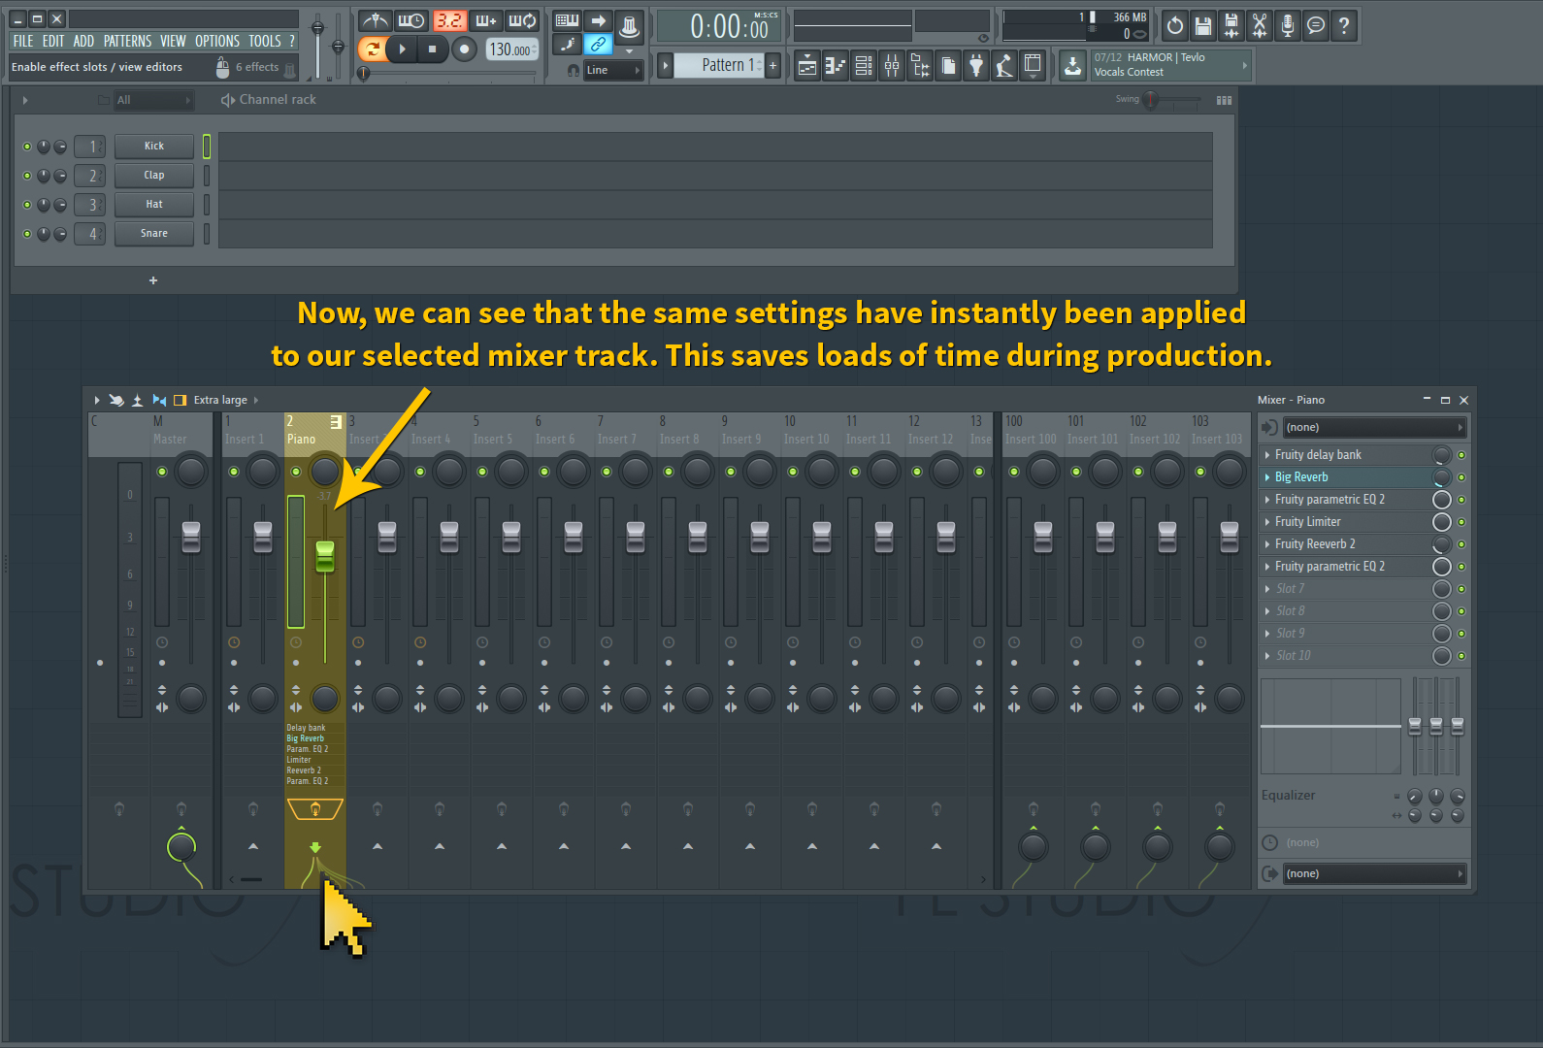Toggle the Fruity Limiter enable LED
Screen dimensions: 1543x1048
click(x=1461, y=522)
